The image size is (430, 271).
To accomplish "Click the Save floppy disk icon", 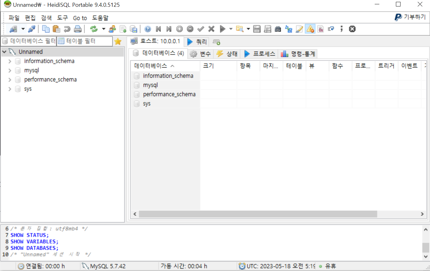I will pyautogui.click(x=257, y=29).
